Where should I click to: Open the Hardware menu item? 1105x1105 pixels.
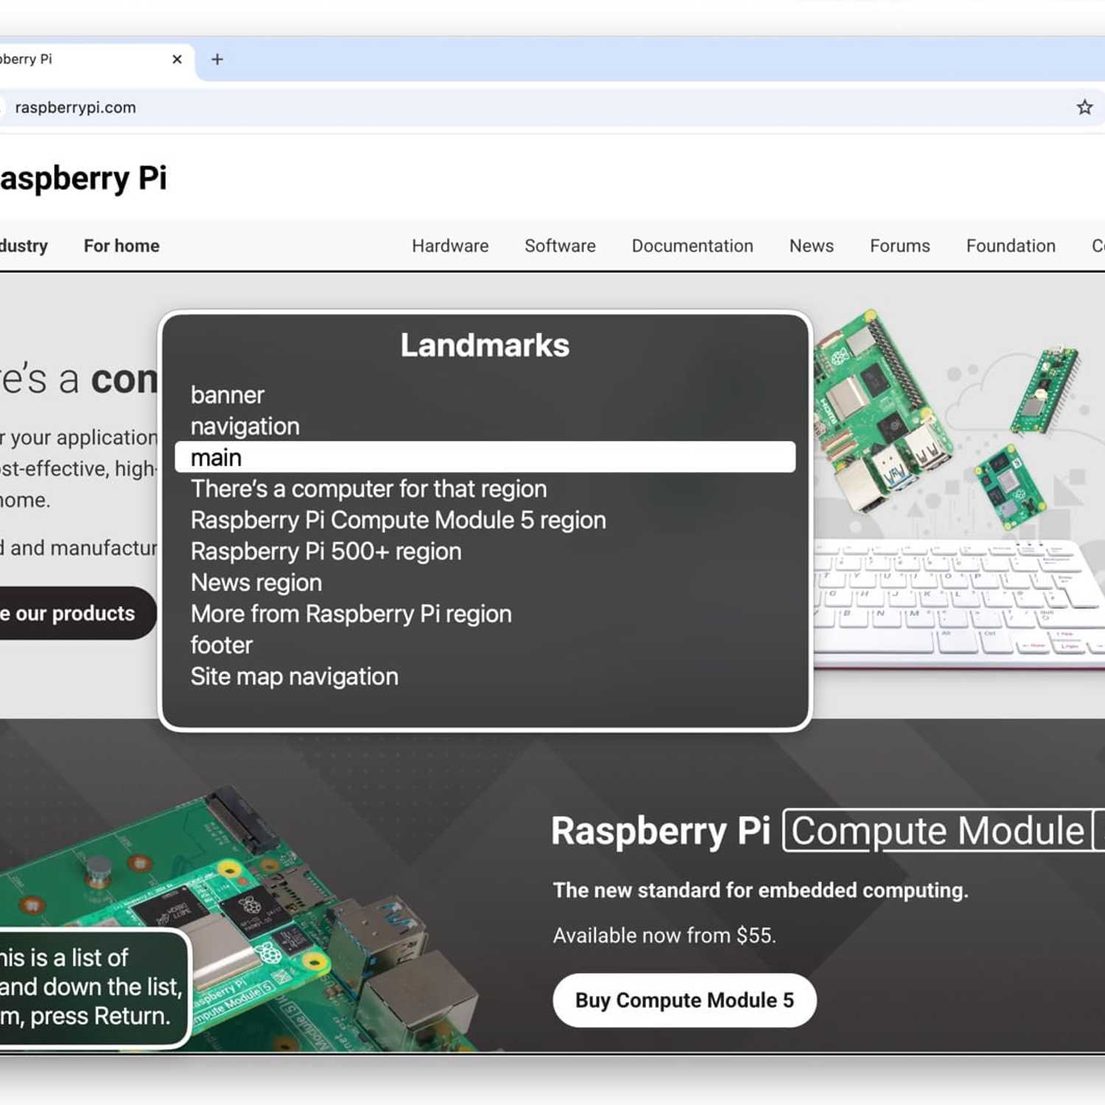(x=450, y=246)
